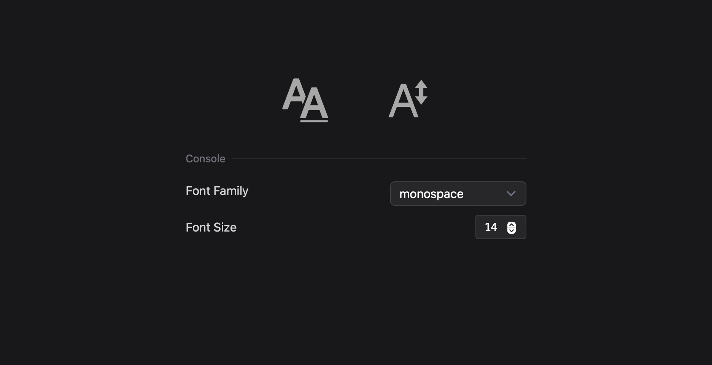Increase font size with up stepper arrow
Image resolution: width=712 pixels, height=365 pixels.
512,224
